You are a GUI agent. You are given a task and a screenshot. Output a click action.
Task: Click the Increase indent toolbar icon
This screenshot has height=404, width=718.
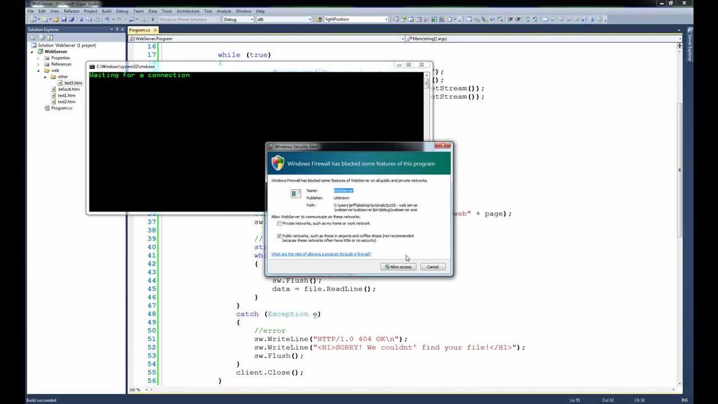518,19
